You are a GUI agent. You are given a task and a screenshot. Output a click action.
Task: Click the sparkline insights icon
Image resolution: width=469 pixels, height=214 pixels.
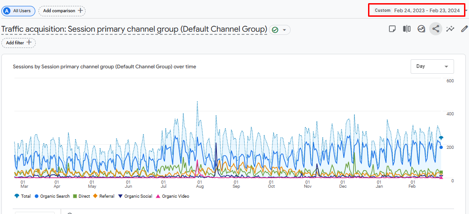pyautogui.click(x=450, y=29)
